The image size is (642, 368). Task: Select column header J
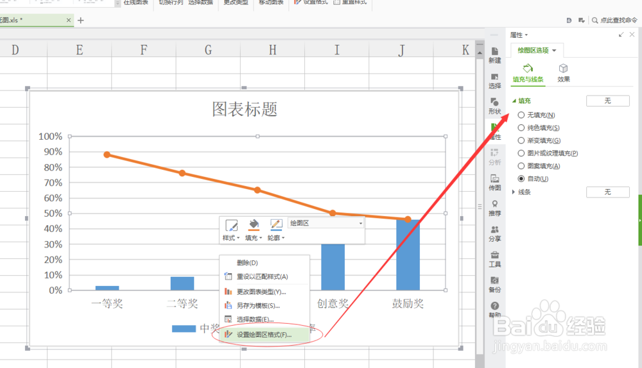click(x=401, y=50)
